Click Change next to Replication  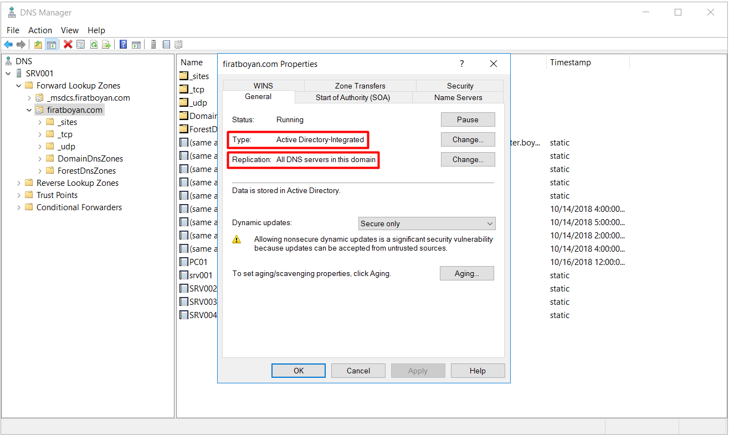(468, 159)
